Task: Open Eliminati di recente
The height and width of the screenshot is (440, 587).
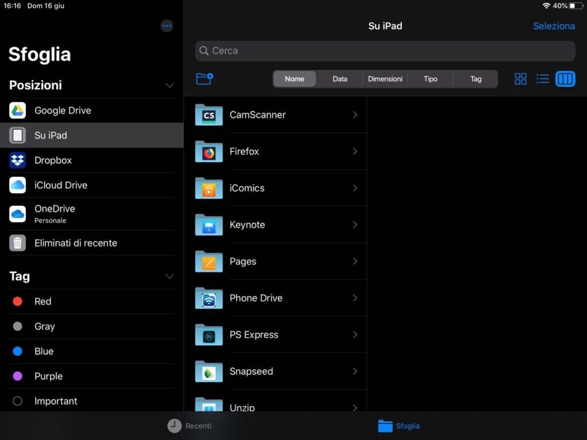Action: click(x=92, y=243)
